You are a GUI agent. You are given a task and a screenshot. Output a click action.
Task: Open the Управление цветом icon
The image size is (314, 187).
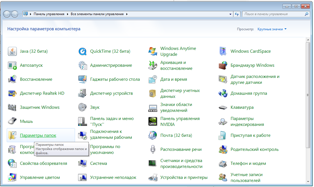pyautogui.click(x=12, y=177)
